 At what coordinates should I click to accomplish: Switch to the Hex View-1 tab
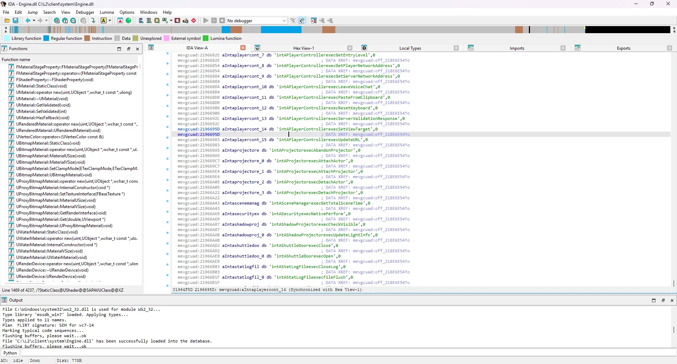[304, 48]
